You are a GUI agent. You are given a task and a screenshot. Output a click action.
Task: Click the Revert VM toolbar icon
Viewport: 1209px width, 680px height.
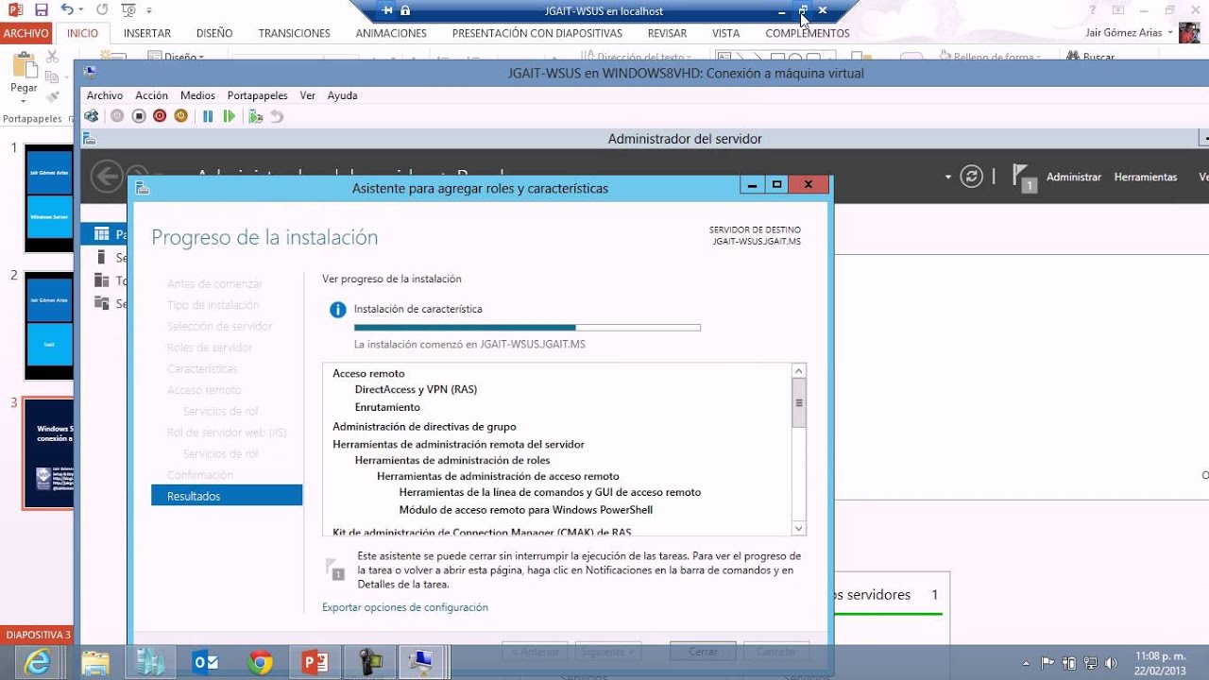[277, 116]
